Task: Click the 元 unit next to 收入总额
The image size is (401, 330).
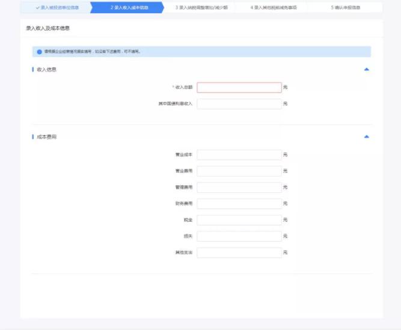Action: pos(285,87)
